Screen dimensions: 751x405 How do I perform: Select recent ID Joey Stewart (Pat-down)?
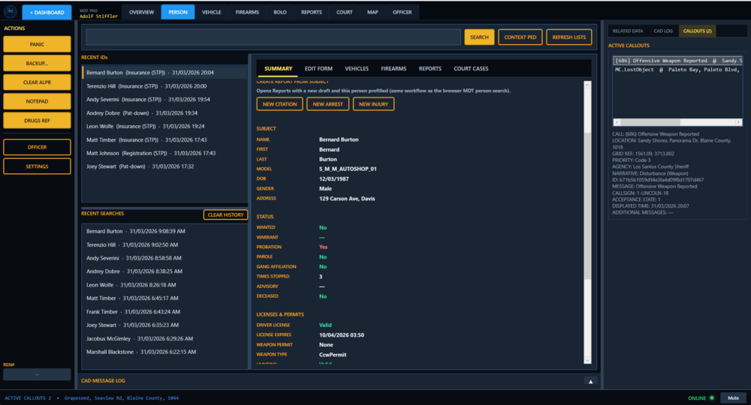pos(164,166)
